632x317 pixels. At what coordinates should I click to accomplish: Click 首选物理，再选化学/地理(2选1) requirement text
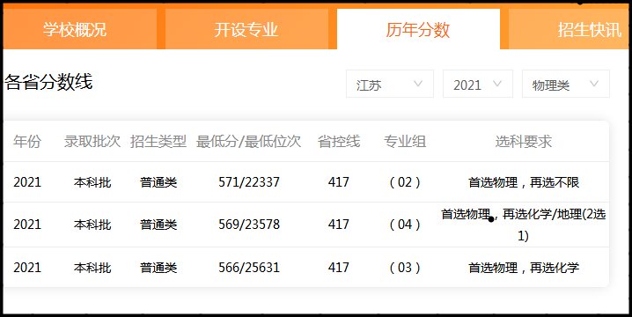click(523, 225)
